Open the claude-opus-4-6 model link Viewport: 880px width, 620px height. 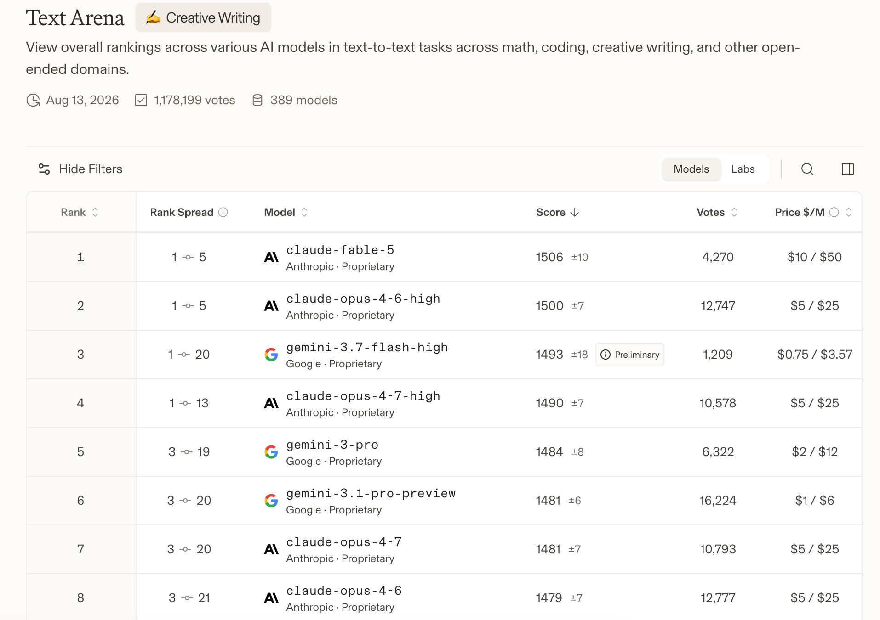[x=344, y=591]
